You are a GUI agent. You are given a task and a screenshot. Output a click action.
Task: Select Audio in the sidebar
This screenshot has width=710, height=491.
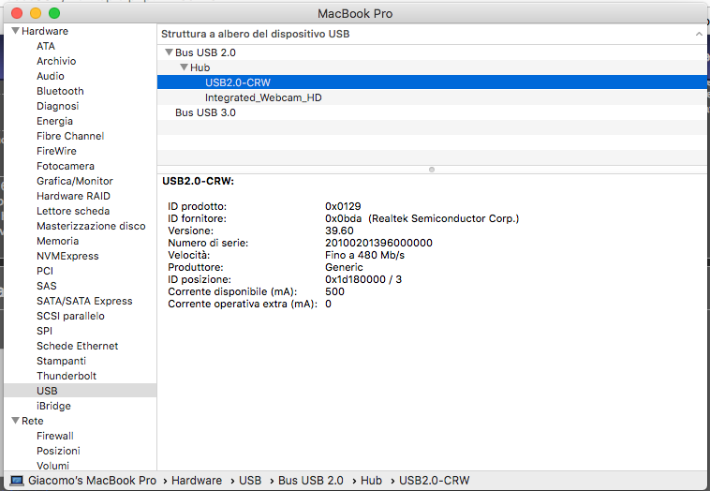(51, 76)
